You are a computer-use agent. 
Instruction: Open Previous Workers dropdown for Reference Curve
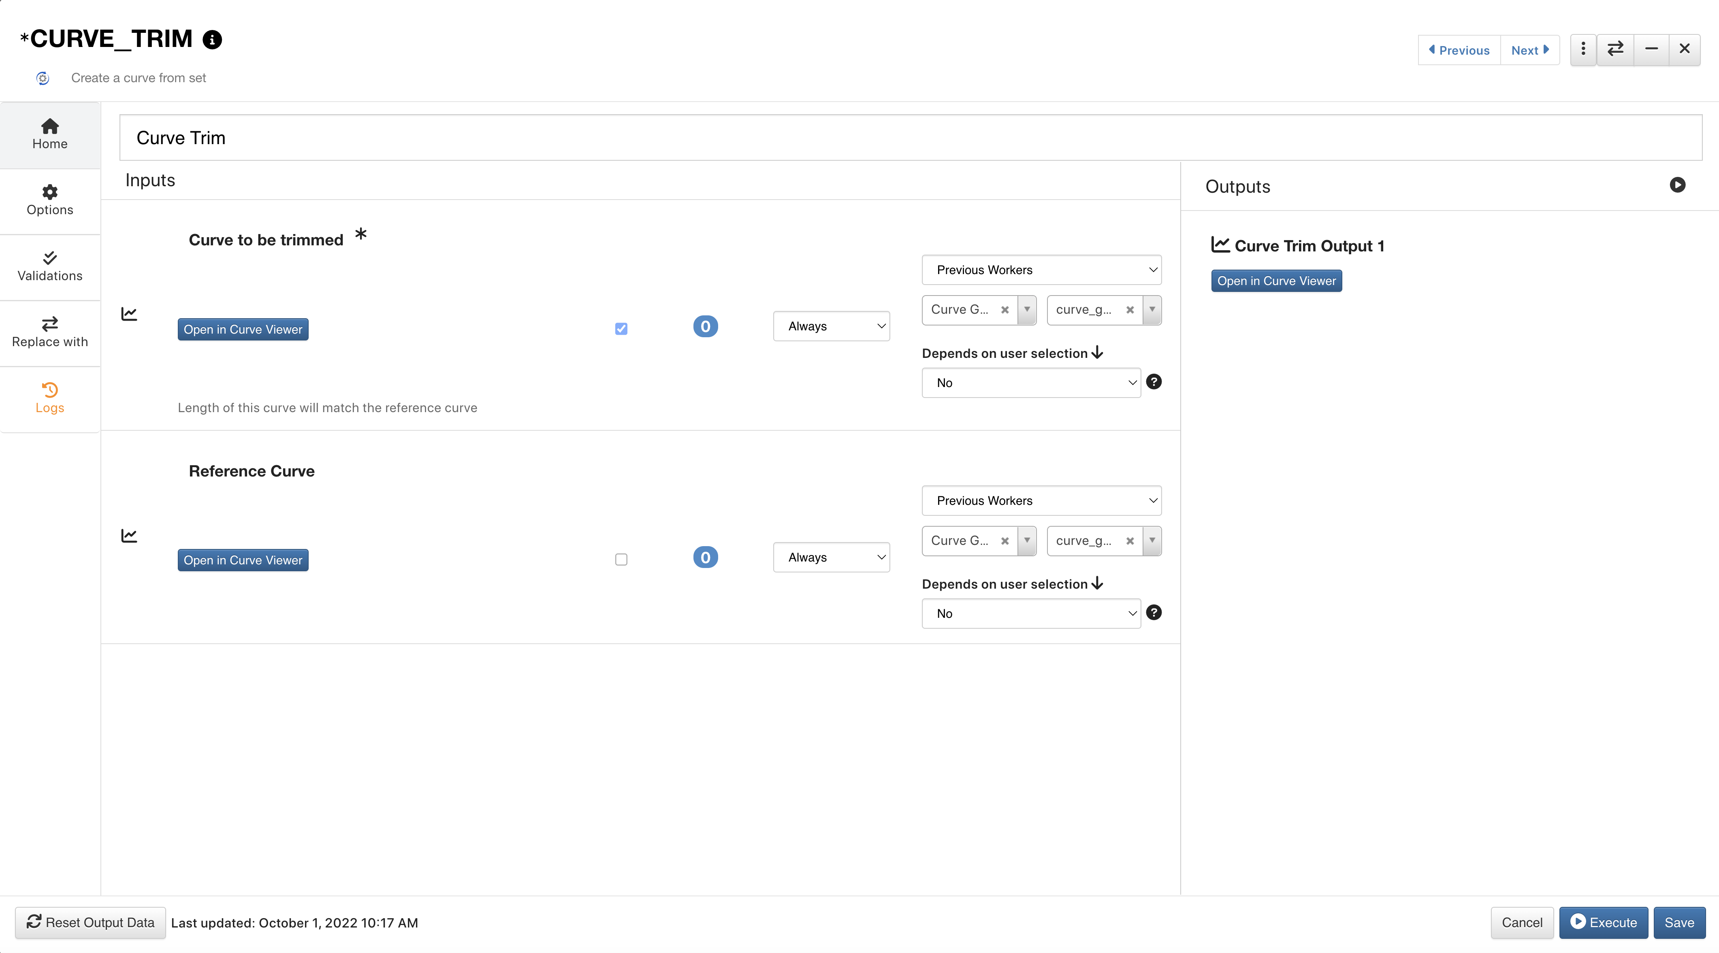pos(1042,501)
